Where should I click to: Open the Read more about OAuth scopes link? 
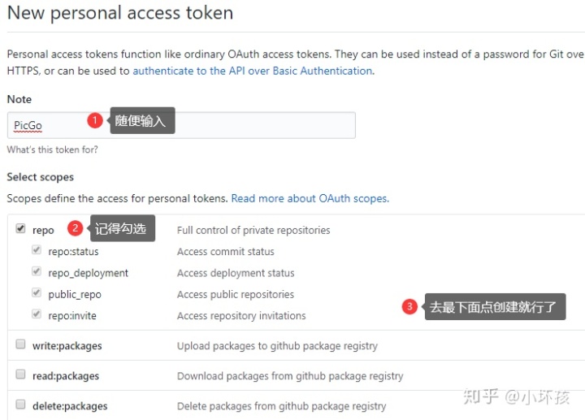(310, 198)
